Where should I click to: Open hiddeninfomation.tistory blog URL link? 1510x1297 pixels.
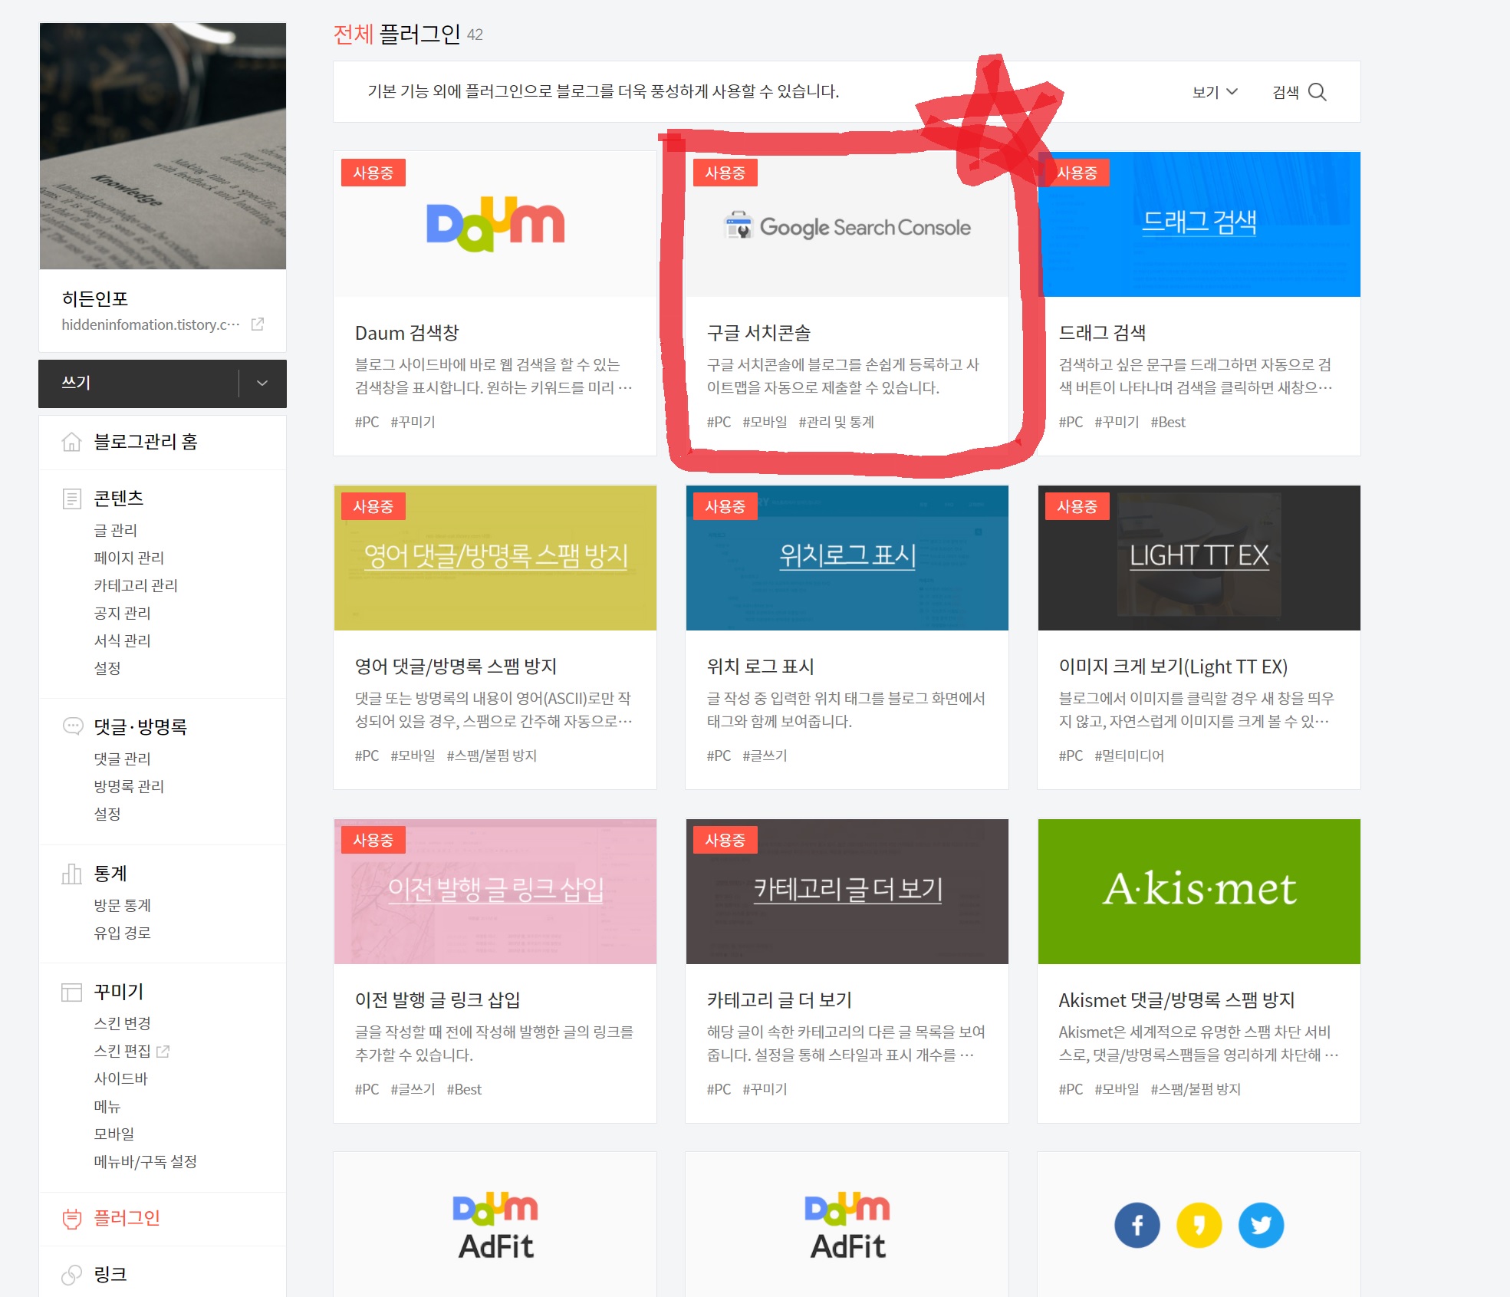[x=150, y=324]
